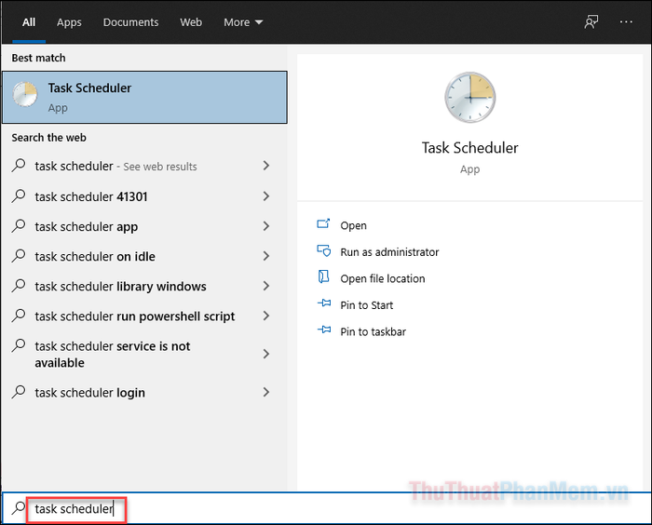The height and width of the screenshot is (525, 652).
Task: Switch to the Documents tab
Action: 130,22
